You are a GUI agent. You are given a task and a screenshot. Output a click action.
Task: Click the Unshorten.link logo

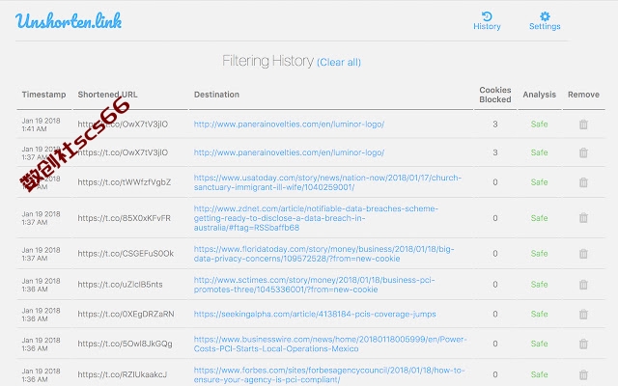(x=69, y=21)
